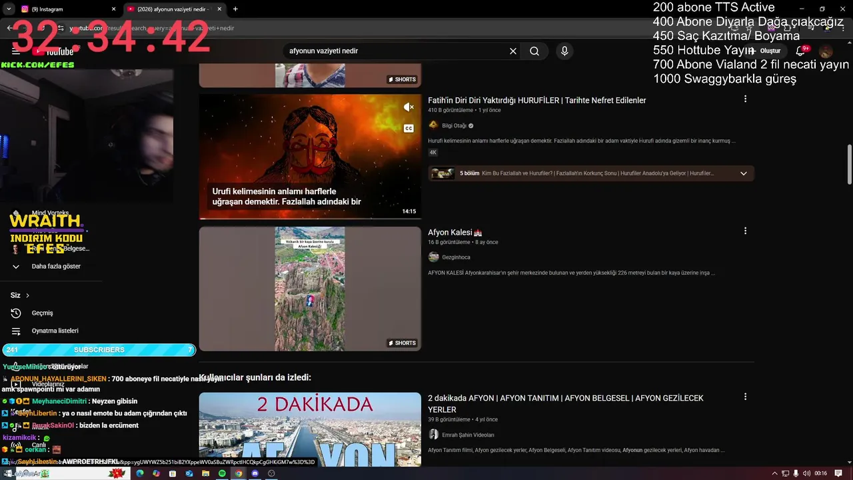Visit Emrah Şahin Videoları channel name
Screen dimensions: 853x480
(468, 435)
